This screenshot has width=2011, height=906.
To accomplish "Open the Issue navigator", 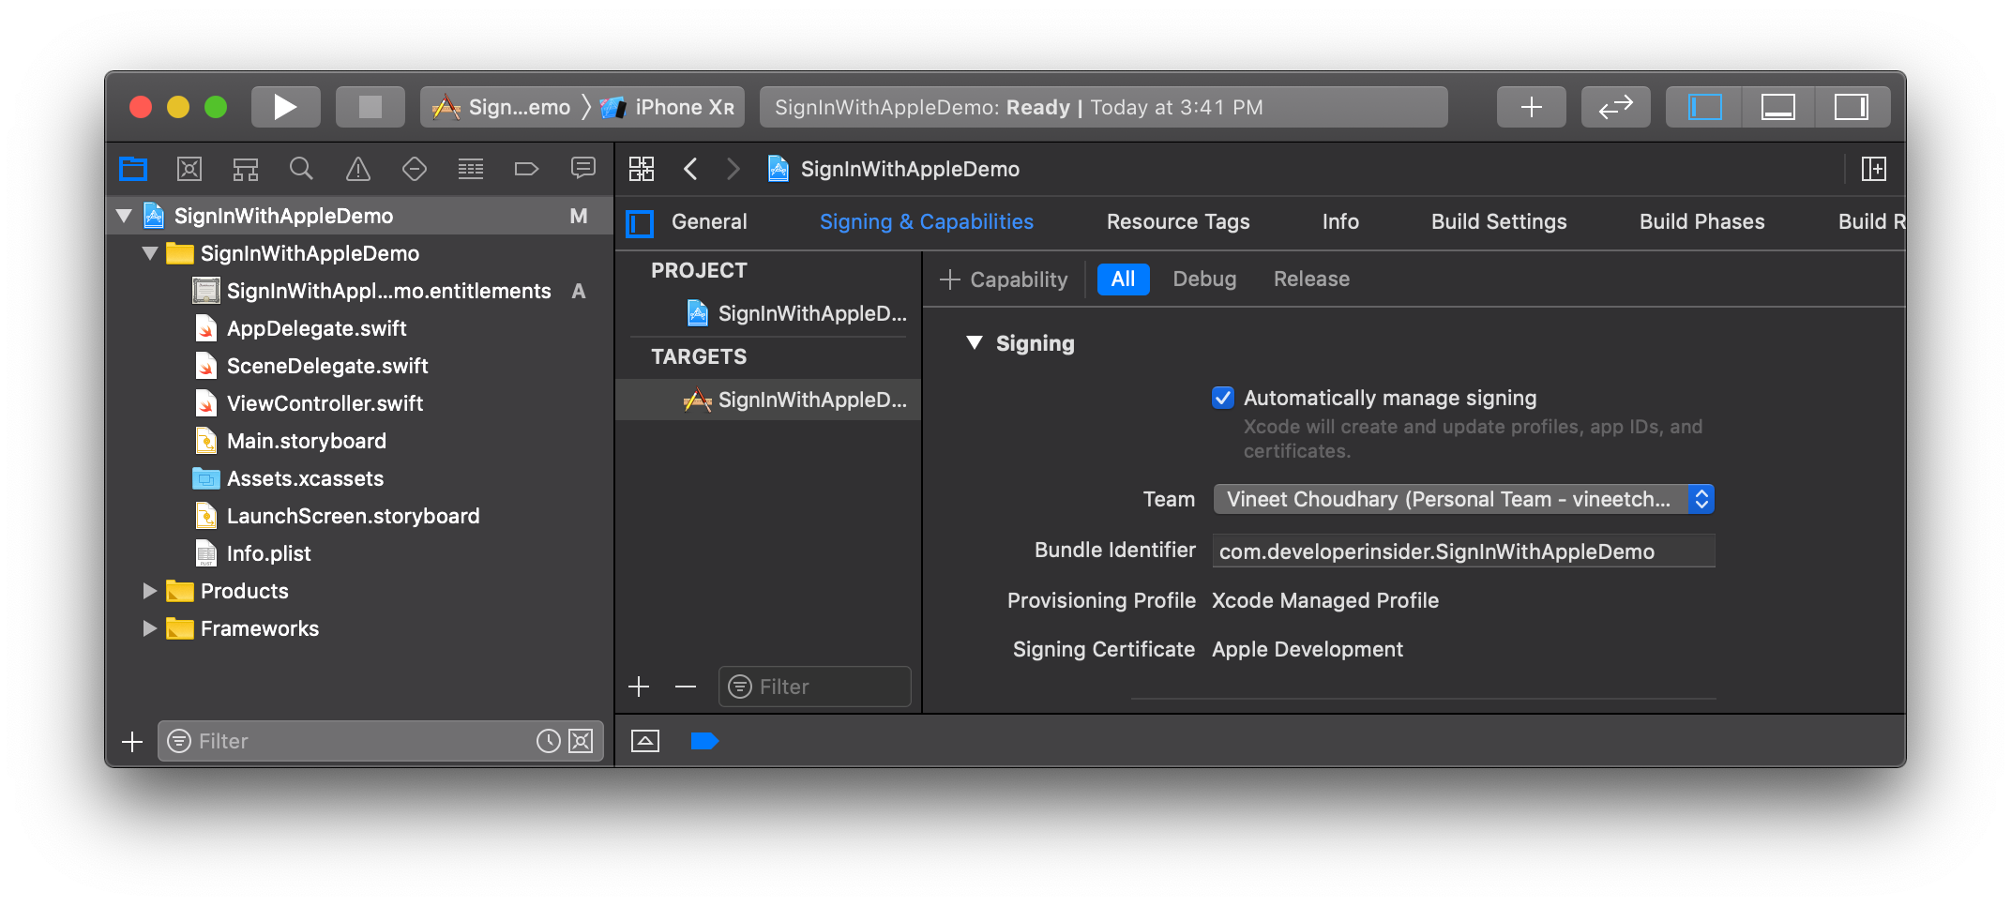I will click(358, 169).
